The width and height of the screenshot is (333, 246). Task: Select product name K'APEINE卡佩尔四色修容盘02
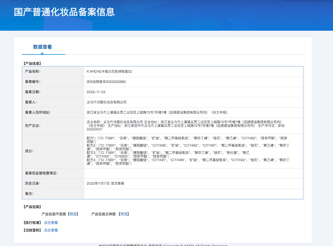pos(109,71)
